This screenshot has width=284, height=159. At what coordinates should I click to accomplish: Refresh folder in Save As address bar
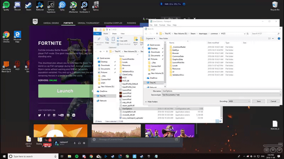coord(247,33)
